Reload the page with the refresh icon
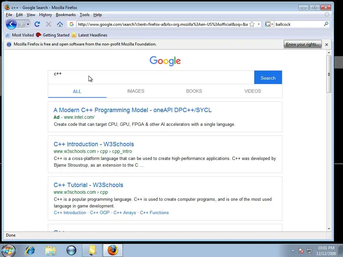The width and height of the screenshot is (343, 257). point(37,24)
